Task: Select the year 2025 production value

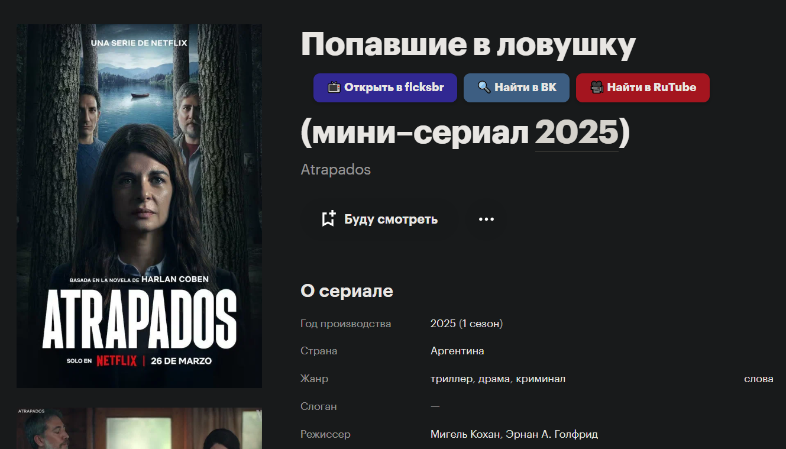Action: [x=443, y=324]
